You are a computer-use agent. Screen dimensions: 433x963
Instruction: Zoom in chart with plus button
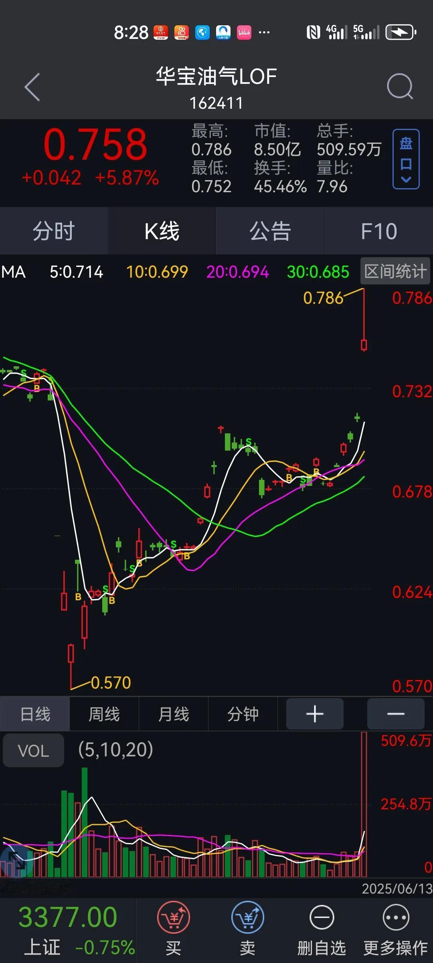pyautogui.click(x=315, y=714)
